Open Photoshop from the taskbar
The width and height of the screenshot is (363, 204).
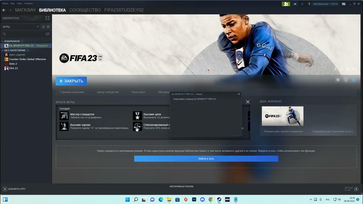click(x=194, y=199)
